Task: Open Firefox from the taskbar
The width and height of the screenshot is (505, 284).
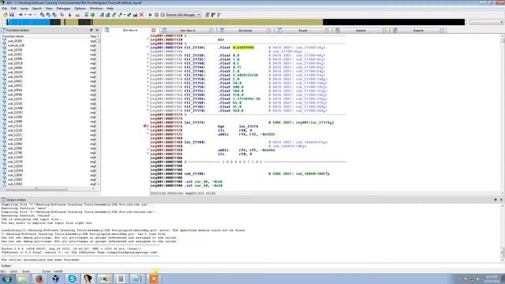Action: click(x=39, y=278)
